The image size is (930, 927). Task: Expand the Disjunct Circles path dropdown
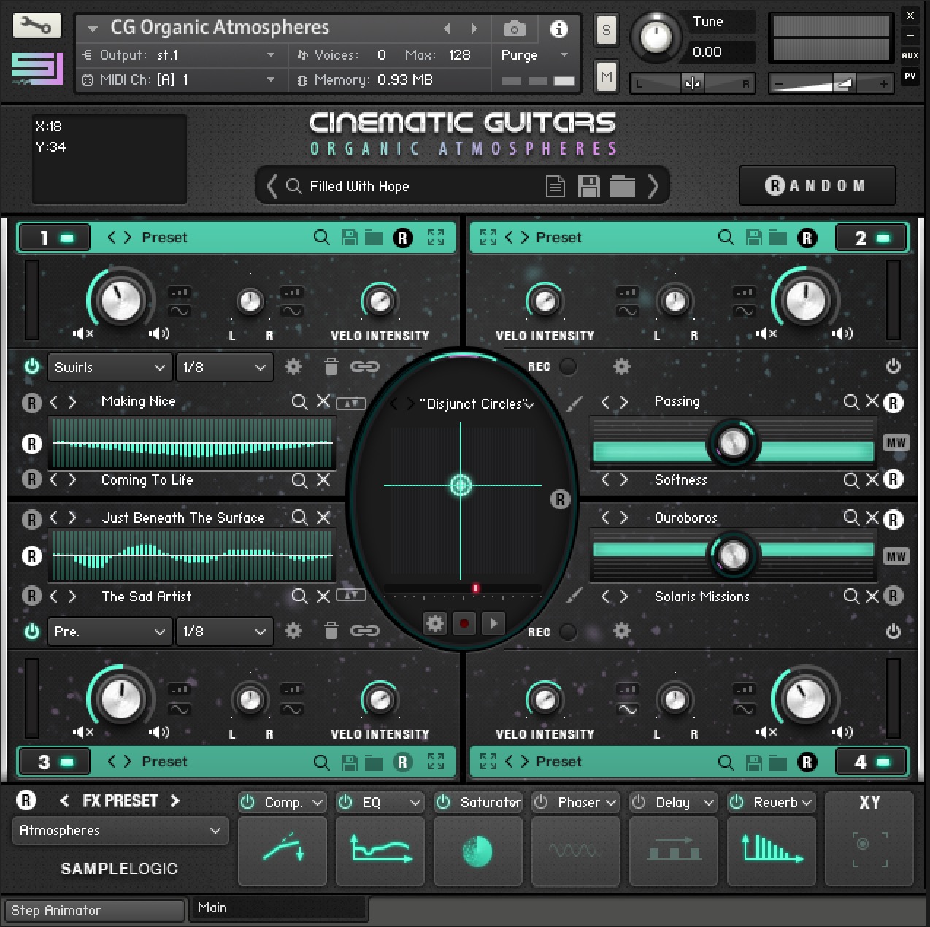(x=530, y=404)
